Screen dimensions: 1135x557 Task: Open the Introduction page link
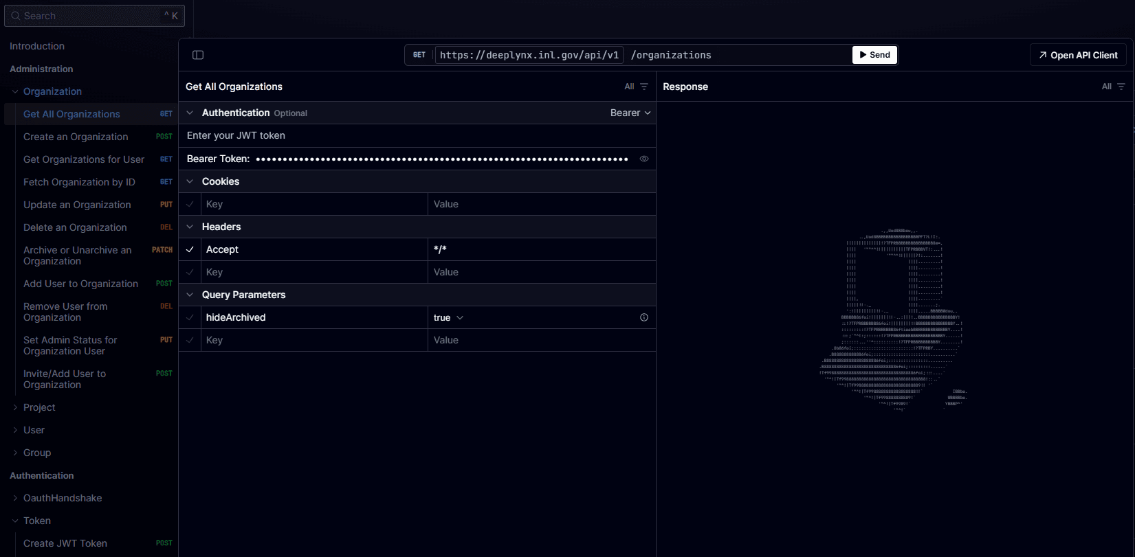pos(37,46)
